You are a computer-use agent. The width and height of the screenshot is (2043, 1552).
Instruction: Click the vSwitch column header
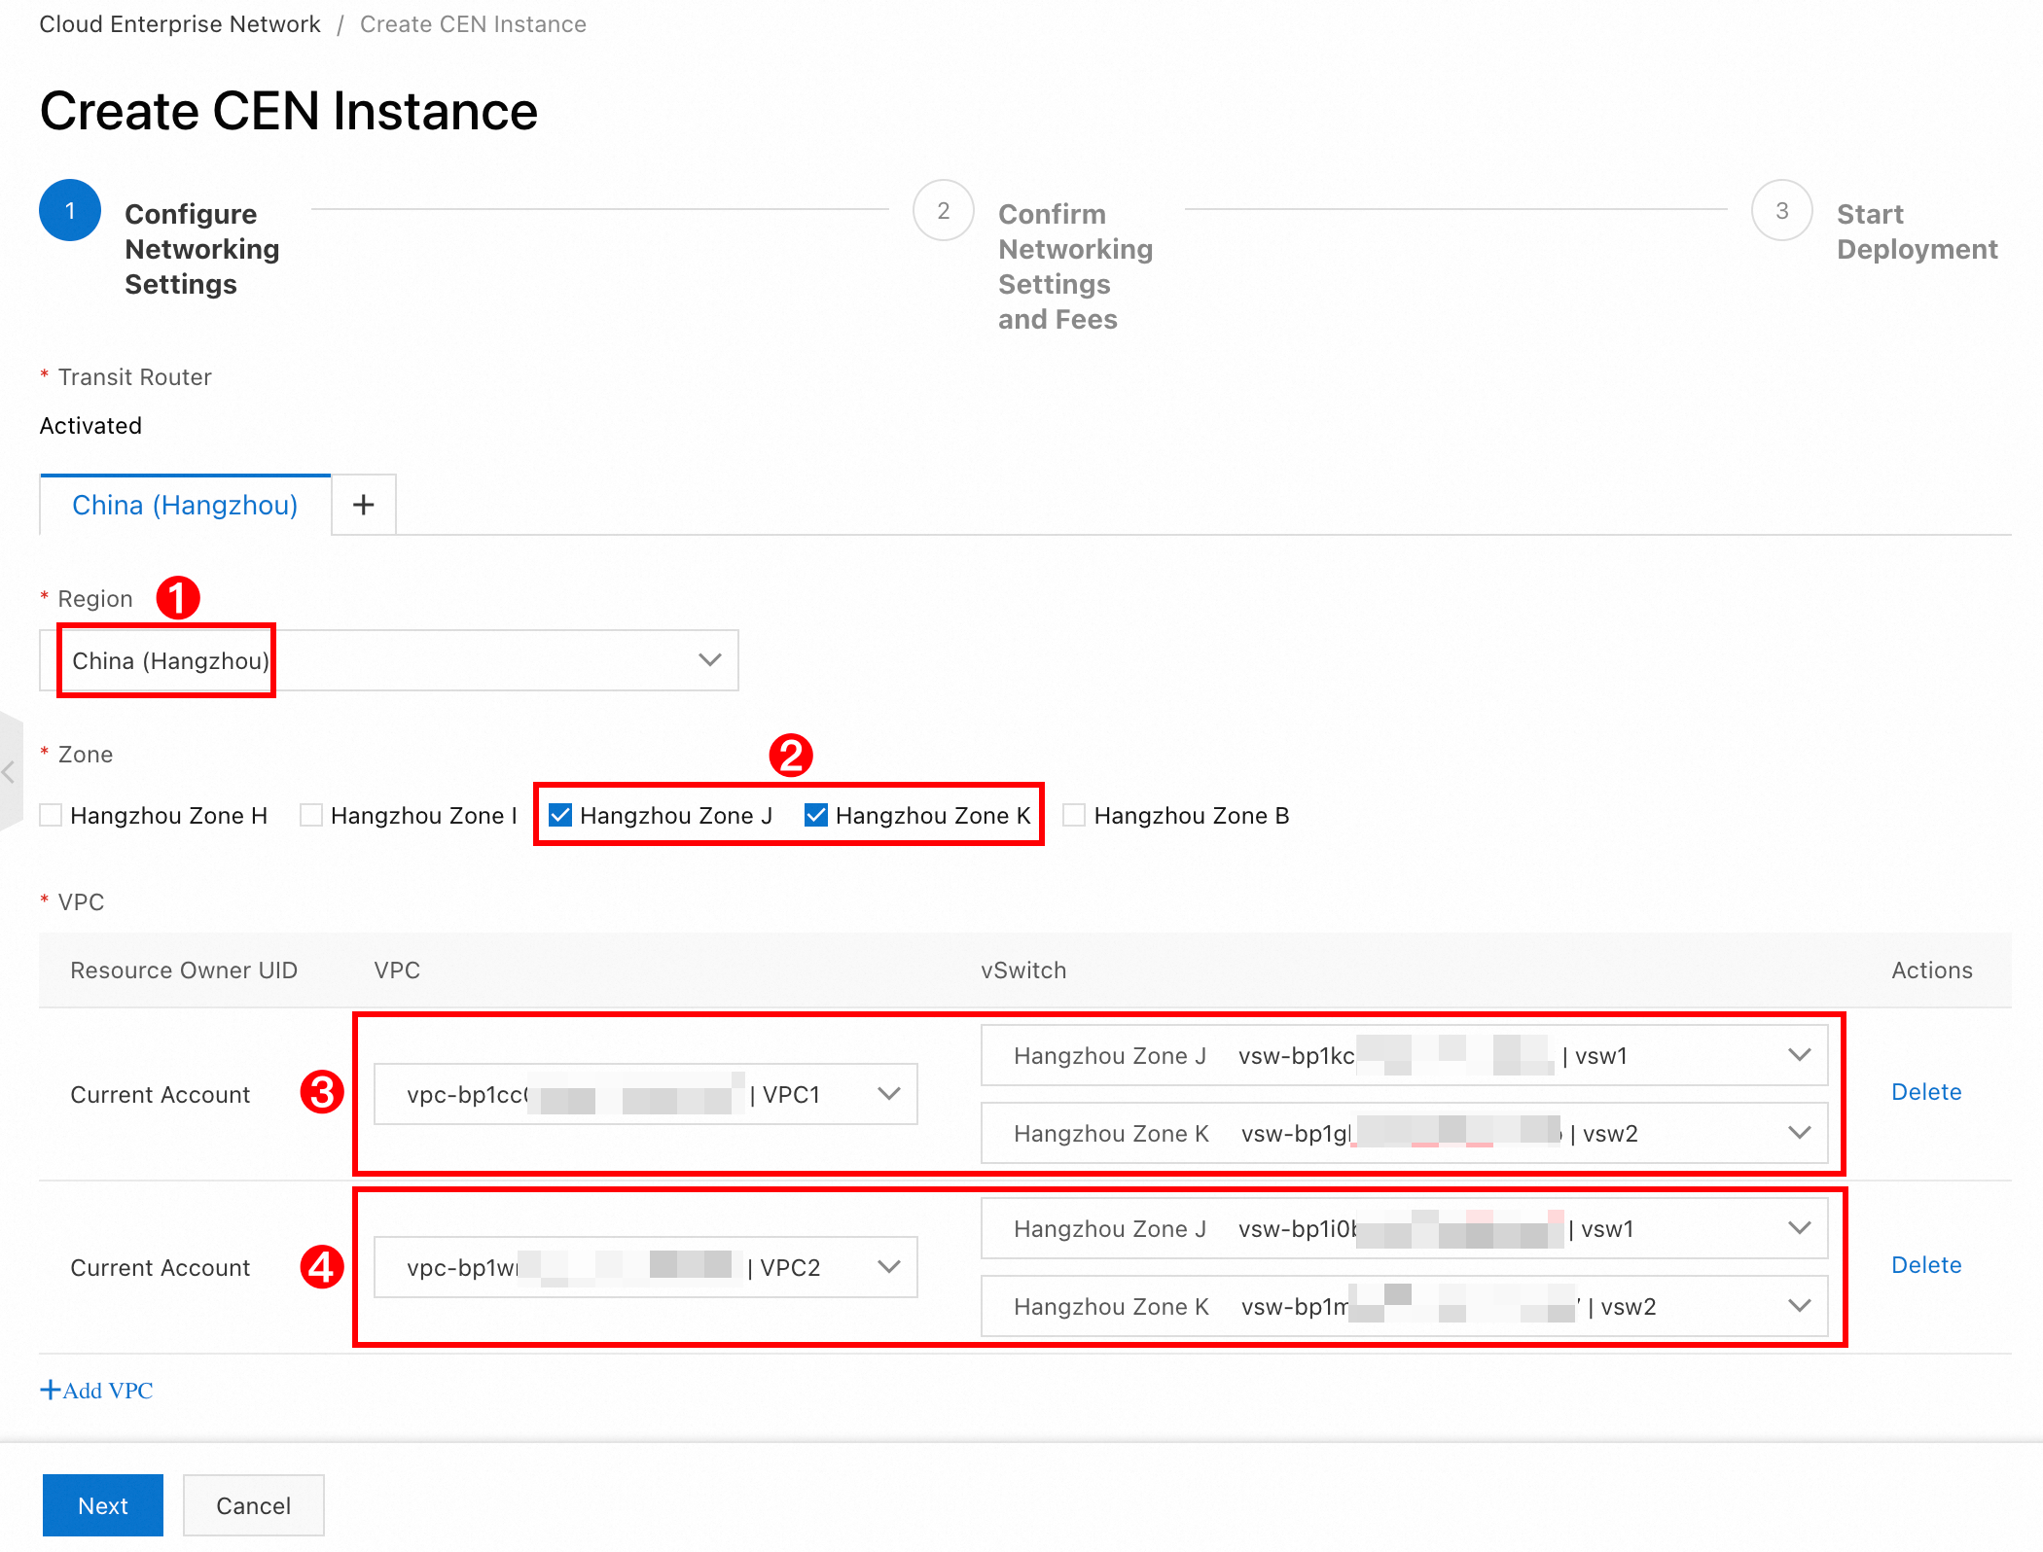pos(1023,970)
